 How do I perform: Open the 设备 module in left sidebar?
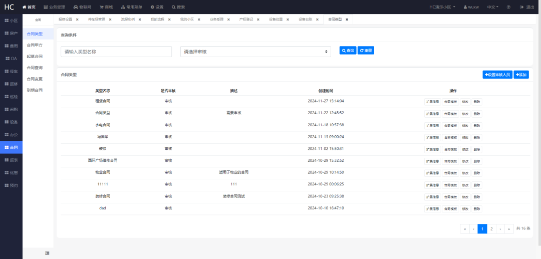point(11,122)
